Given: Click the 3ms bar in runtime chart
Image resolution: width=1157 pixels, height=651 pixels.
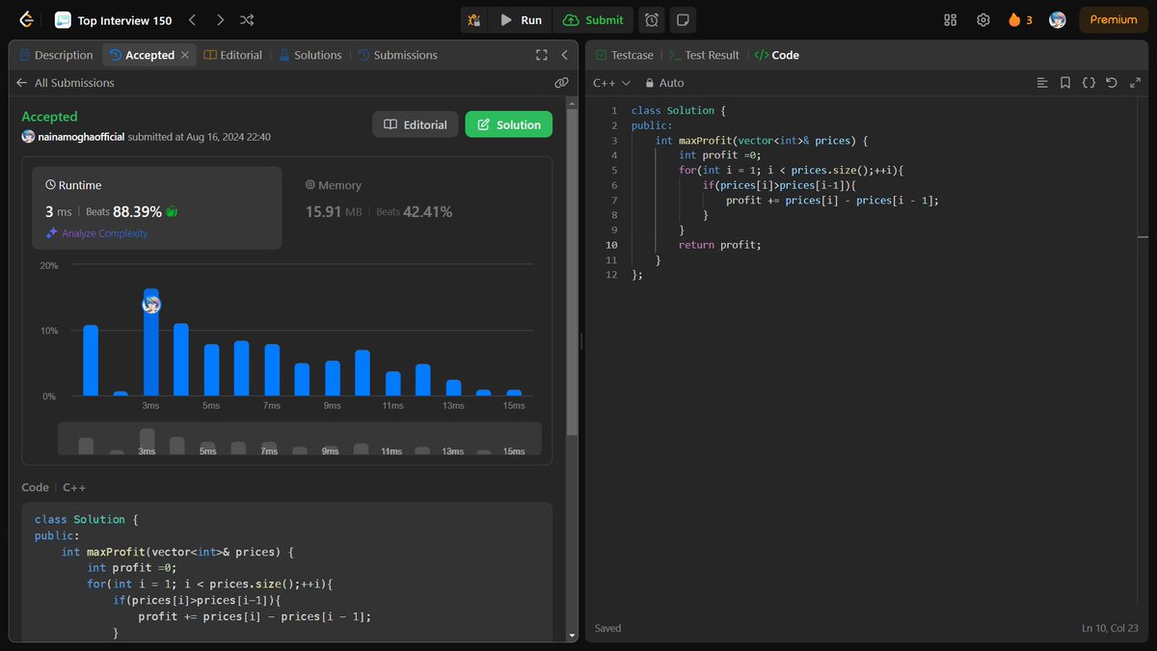Looking at the screenshot, I should [150, 341].
